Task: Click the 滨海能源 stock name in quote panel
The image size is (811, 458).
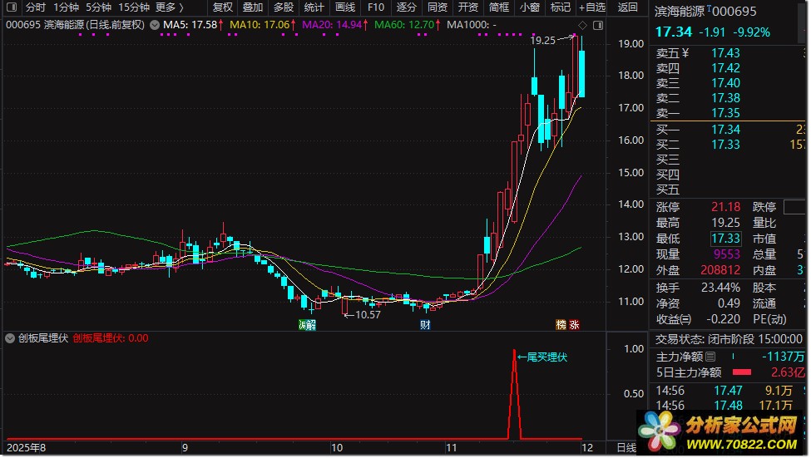Action: point(679,11)
